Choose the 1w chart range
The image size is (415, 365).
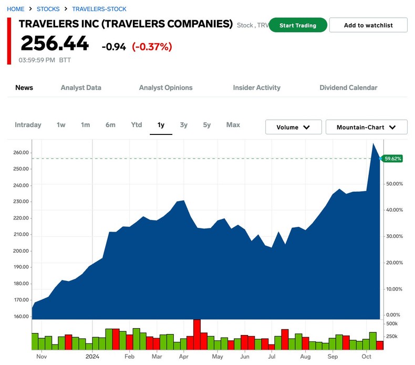coord(61,125)
